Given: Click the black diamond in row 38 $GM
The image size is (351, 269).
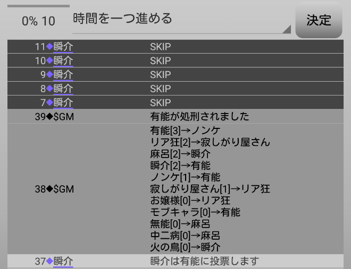Looking at the screenshot, I should coord(50,188).
